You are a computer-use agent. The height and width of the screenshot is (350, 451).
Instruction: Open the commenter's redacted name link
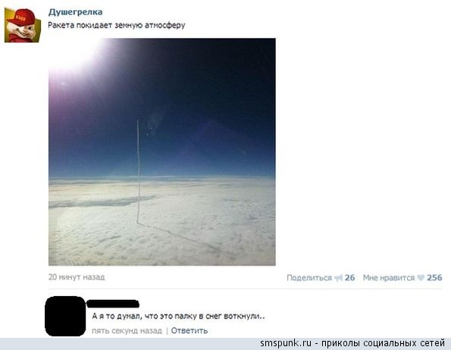pos(113,304)
